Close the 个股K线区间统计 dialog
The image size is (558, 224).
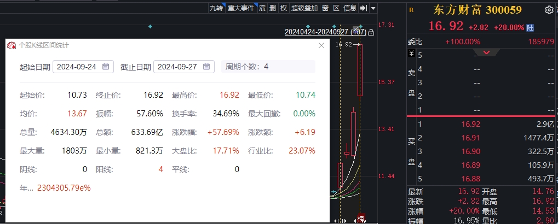[321, 46]
